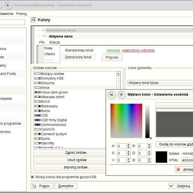Click the R field spinner arrows
The image size is (193, 193).
(150, 146)
